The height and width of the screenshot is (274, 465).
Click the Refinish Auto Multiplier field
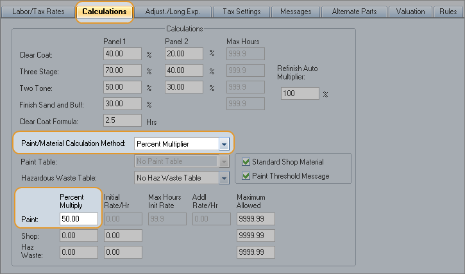point(300,93)
